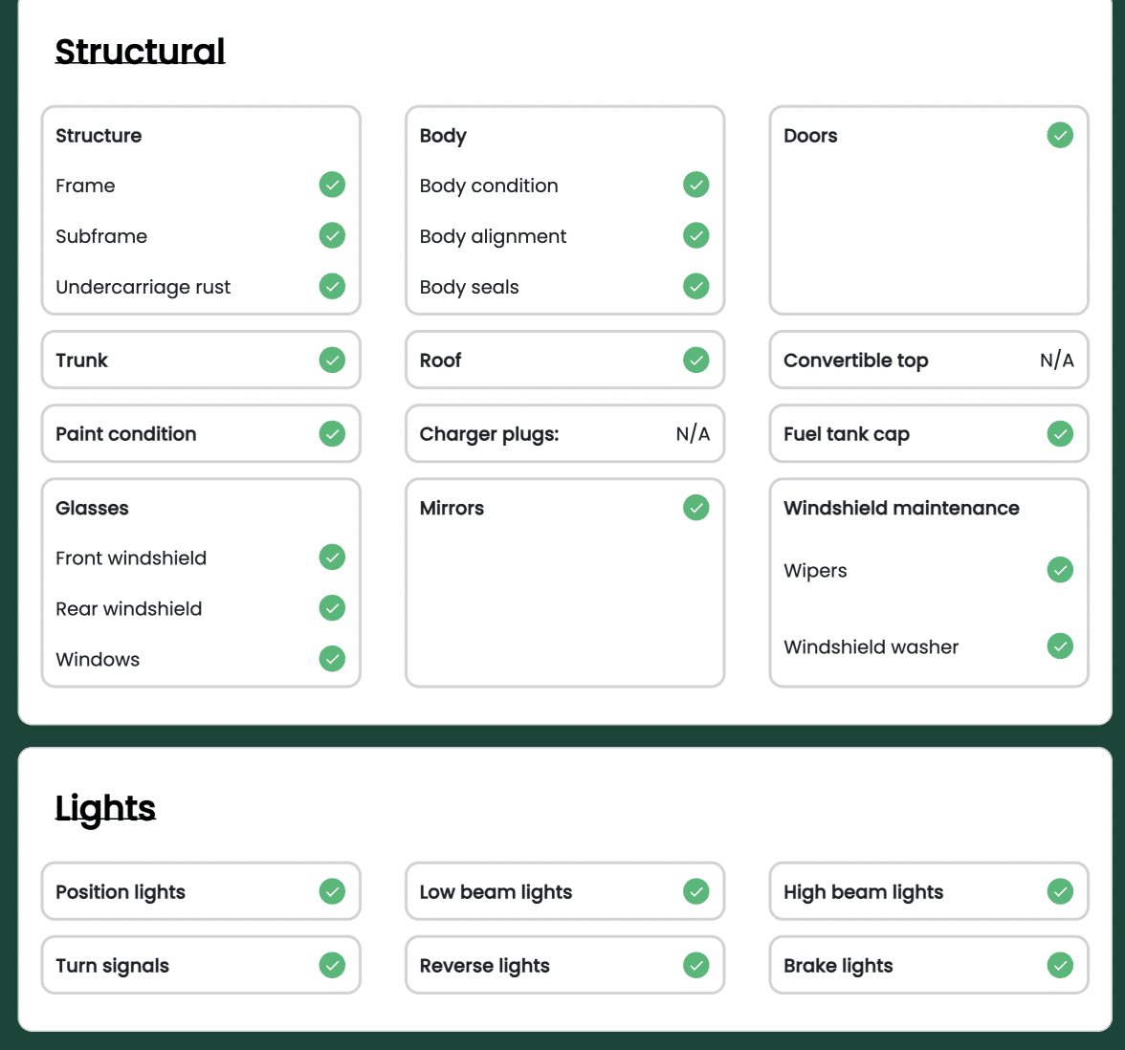Click the Fuel tank cap check icon
This screenshot has width=1125, height=1050.
(1060, 433)
